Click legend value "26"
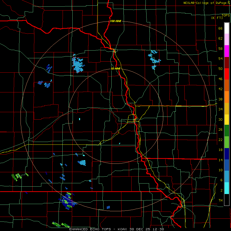The width and height of the screenshot is (231, 231). [x=220, y=130]
